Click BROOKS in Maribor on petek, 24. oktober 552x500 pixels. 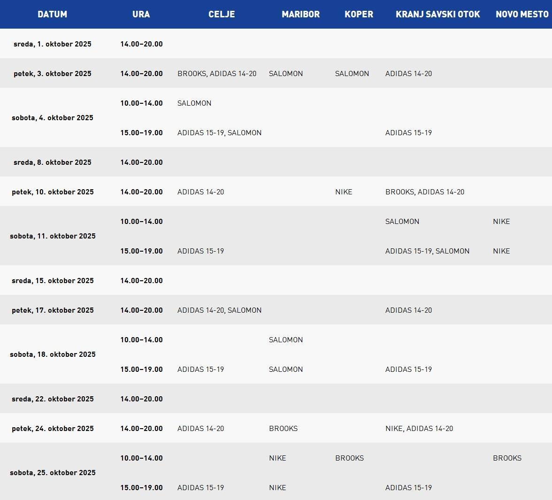tap(284, 429)
